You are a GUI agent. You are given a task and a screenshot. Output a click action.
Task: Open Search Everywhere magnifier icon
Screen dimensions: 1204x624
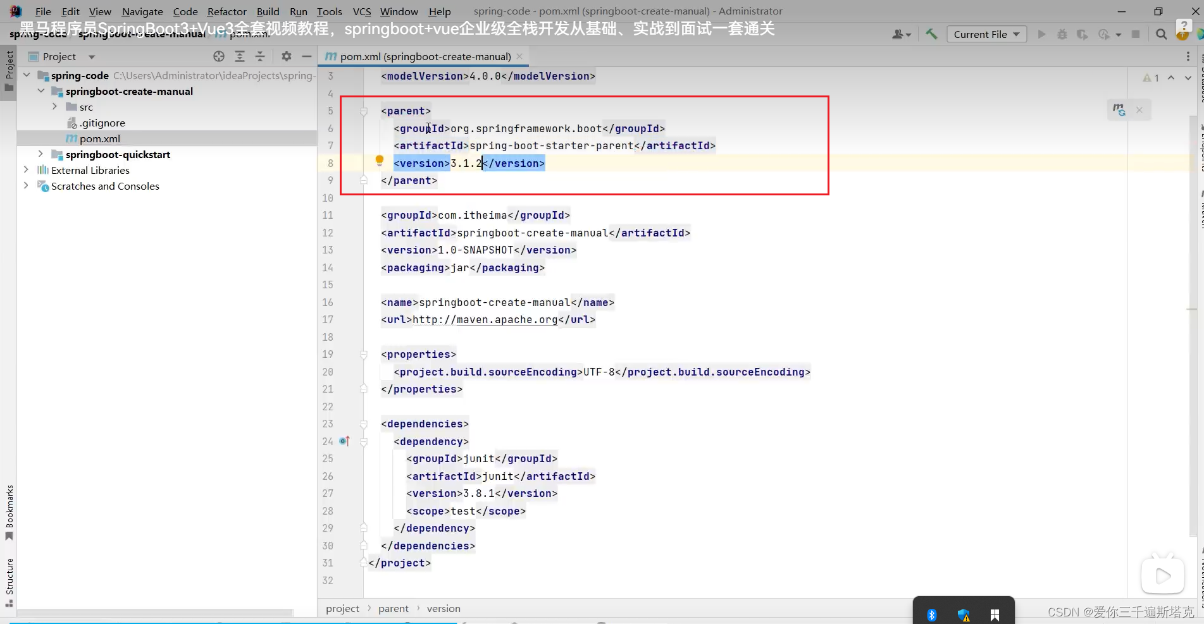(1161, 34)
